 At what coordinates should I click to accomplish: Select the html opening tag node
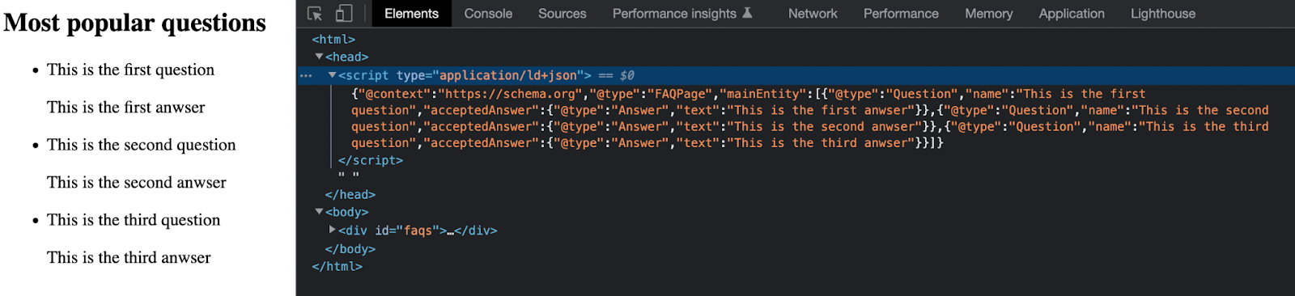(333, 40)
